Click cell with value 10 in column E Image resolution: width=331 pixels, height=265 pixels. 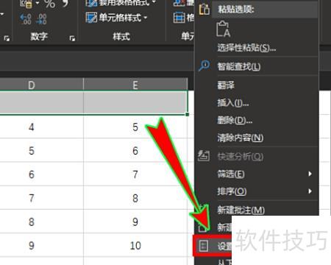135,245
